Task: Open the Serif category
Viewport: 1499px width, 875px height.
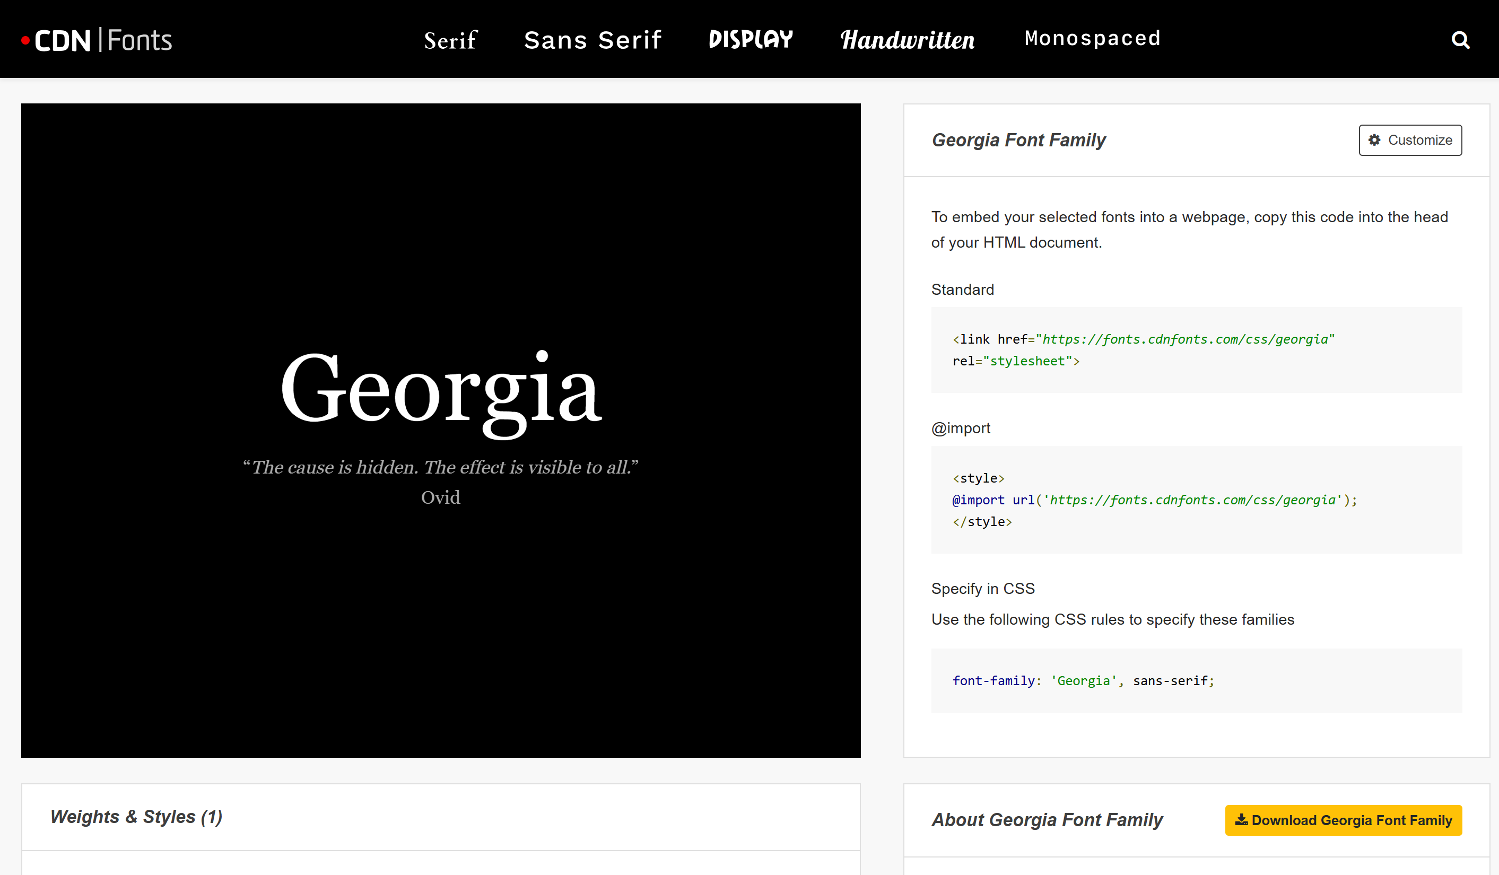Action: point(450,40)
